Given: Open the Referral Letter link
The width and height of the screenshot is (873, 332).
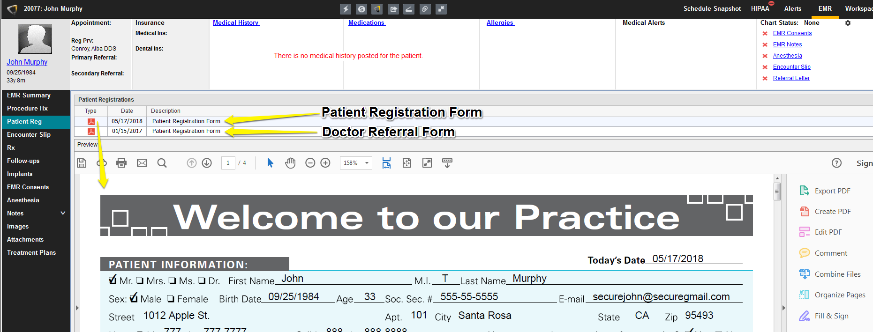Looking at the screenshot, I should (791, 78).
